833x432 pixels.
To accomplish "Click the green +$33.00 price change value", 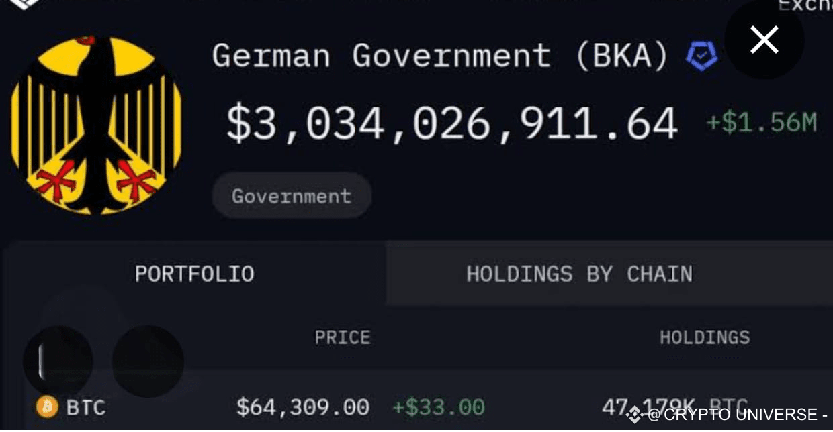I will (x=439, y=406).
